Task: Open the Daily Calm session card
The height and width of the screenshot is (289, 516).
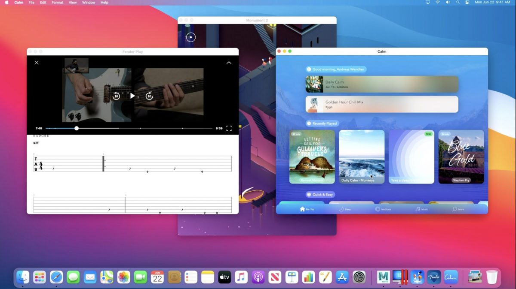Action: pos(382,84)
